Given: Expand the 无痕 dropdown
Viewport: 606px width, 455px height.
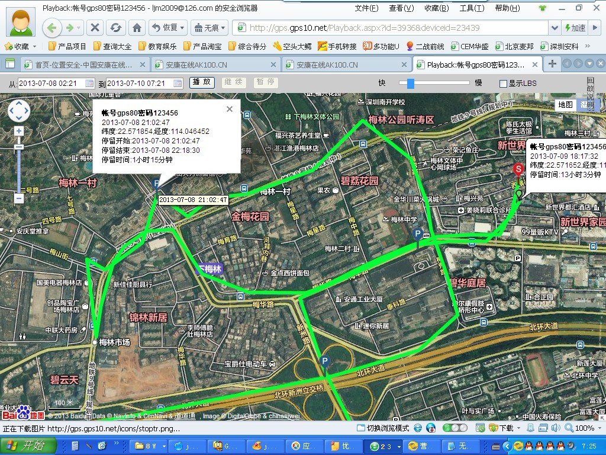Looking at the screenshot, I should tap(223, 28).
